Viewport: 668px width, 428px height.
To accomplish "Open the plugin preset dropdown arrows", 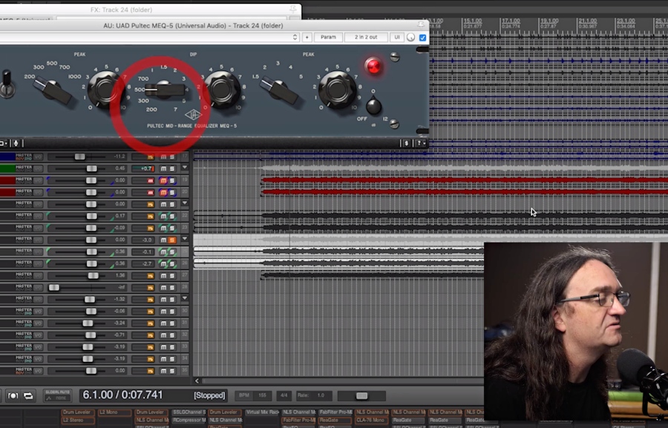I will [295, 37].
